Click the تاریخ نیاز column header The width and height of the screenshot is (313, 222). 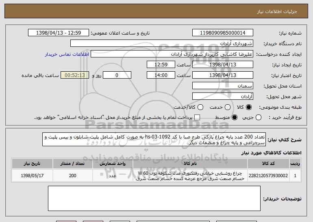click(32, 164)
